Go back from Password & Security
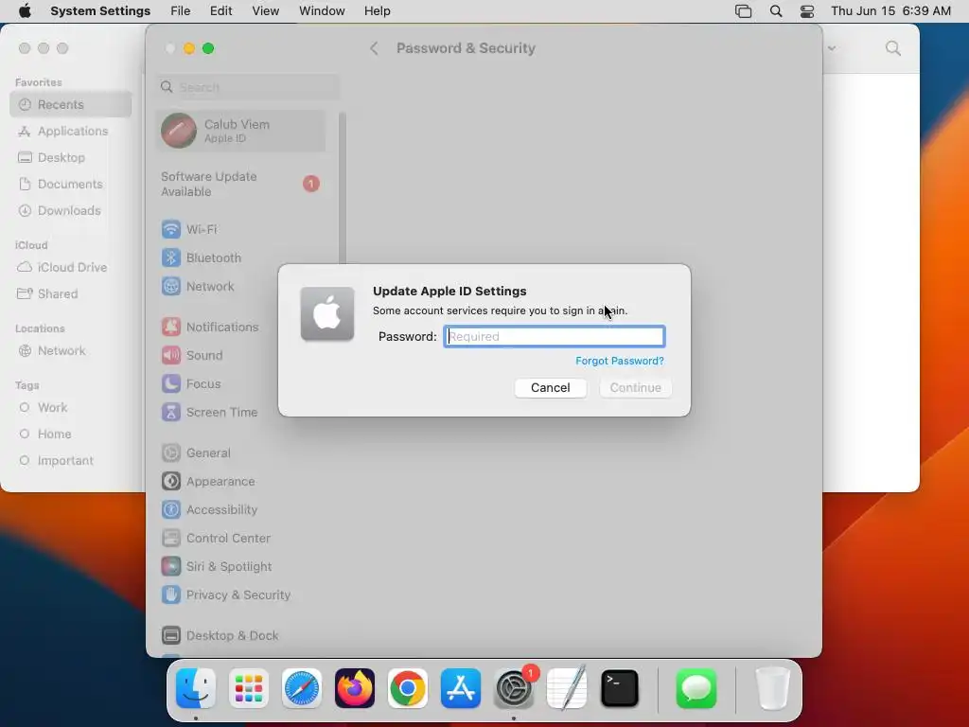 pos(374,48)
